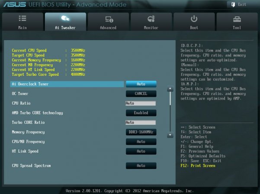Click the Turbo CORE Ratio input field
Viewport: 260px width, 194px height.
click(141, 122)
